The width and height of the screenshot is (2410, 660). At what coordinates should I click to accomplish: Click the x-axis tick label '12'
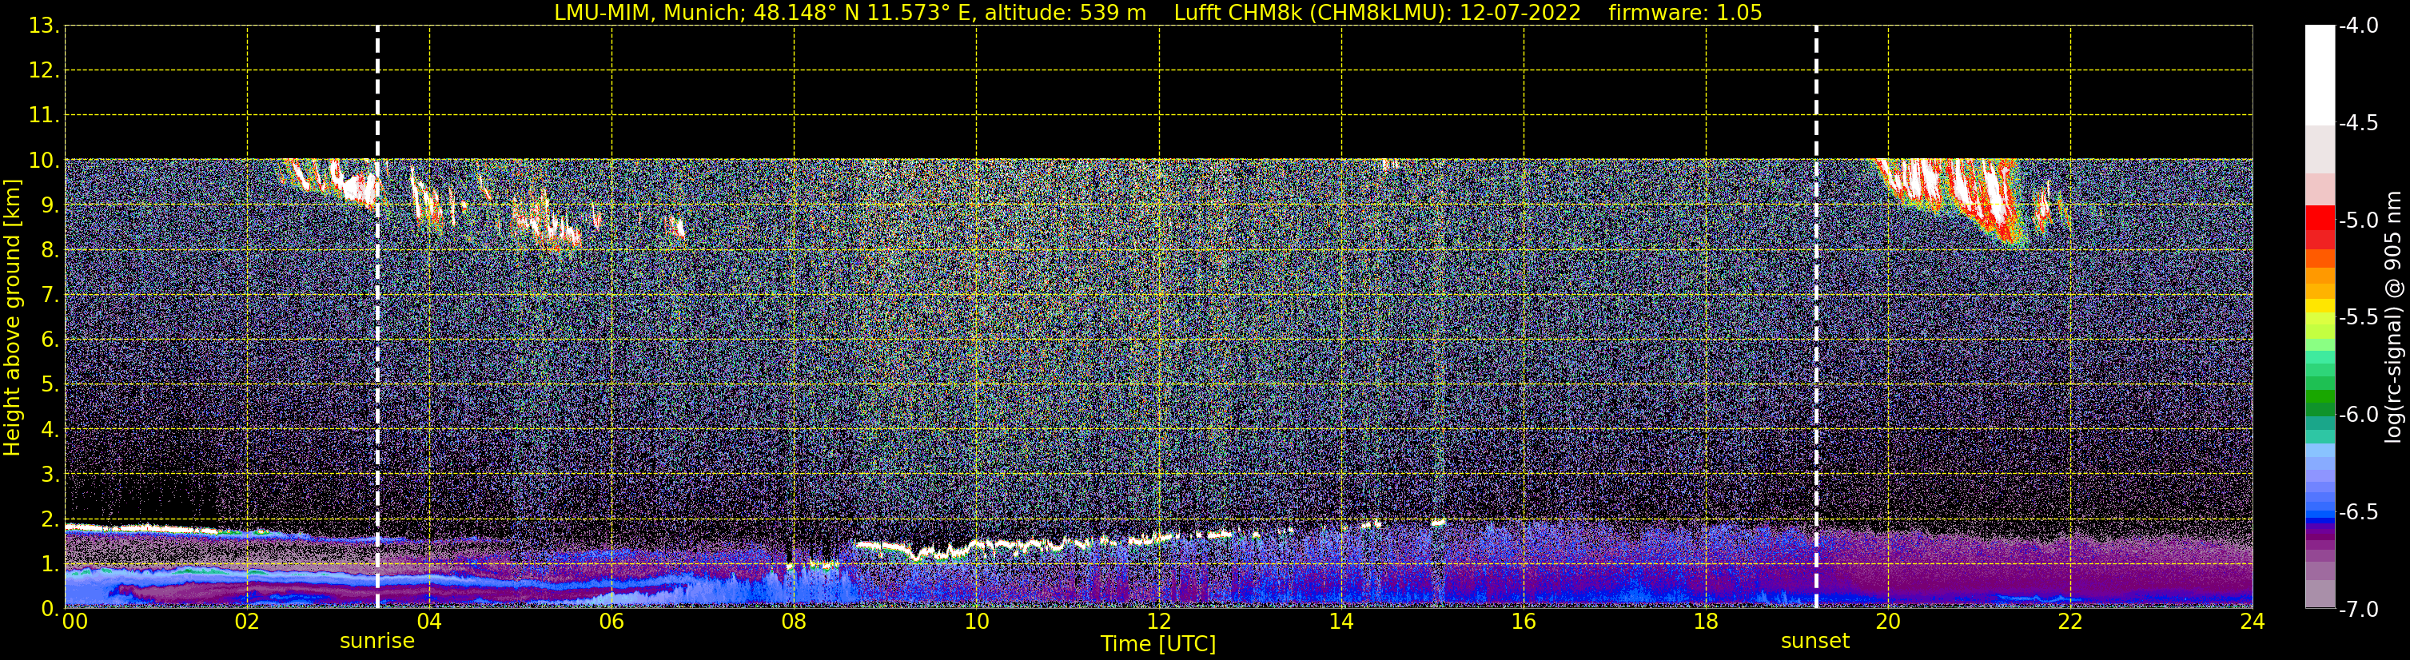coord(1159,622)
